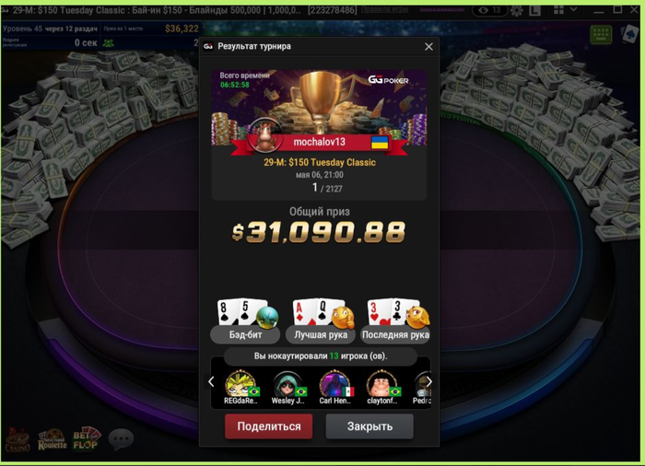
Task: Open the chat speech bubble
Action: pyautogui.click(x=121, y=439)
